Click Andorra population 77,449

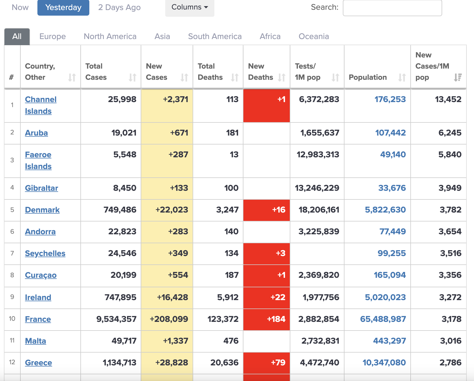click(392, 232)
